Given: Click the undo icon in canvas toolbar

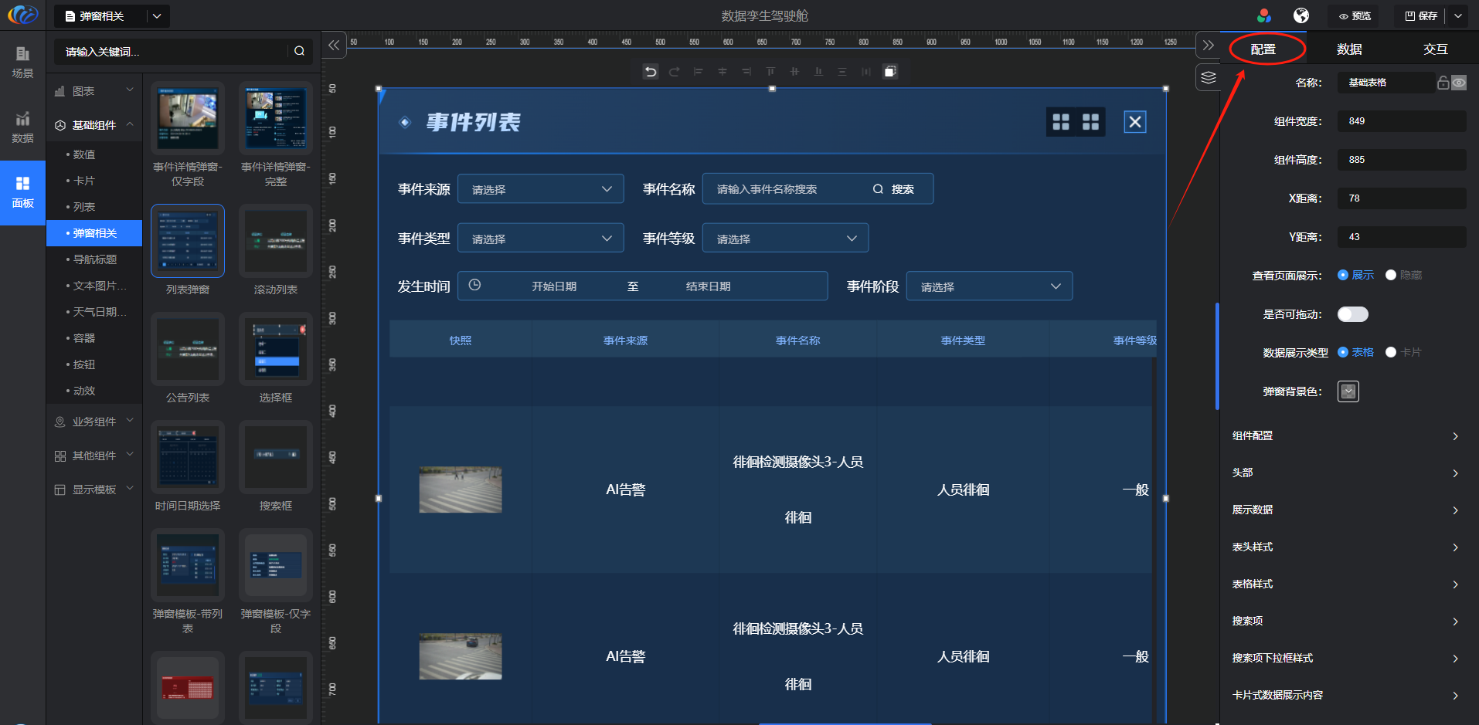Looking at the screenshot, I should [651, 72].
